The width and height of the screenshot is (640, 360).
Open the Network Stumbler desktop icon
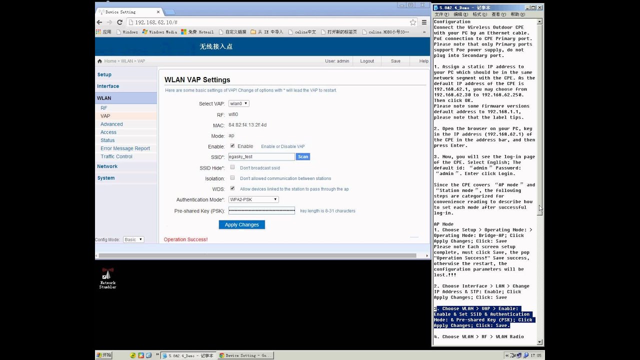[x=107, y=278]
